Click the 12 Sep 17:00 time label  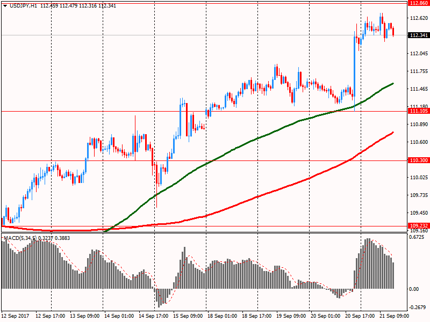pos(50,316)
